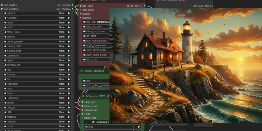Screen dimensions: 262x131
Task: Click the script input port on KSampler
Action: coord(82,114)
